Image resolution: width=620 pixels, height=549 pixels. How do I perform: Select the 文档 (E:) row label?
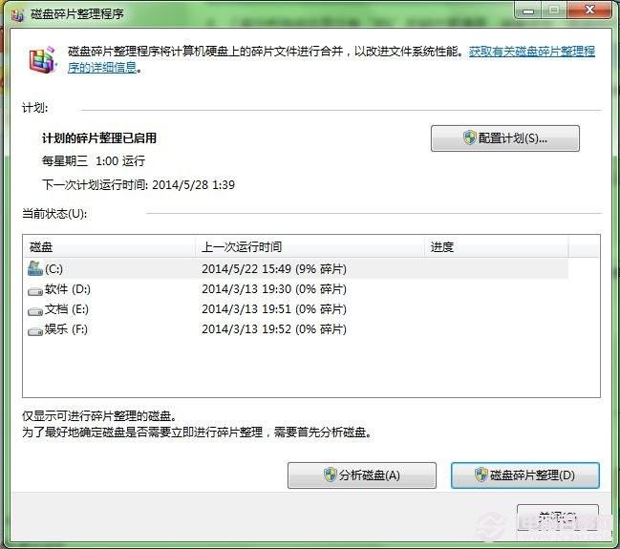pos(67,309)
